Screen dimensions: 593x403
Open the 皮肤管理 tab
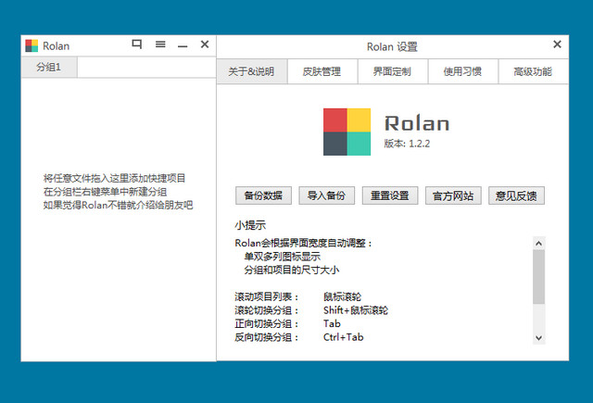(322, 71)
